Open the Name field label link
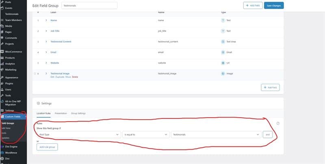The width and height of the screenshot is (325, 164). click(54, 20)
